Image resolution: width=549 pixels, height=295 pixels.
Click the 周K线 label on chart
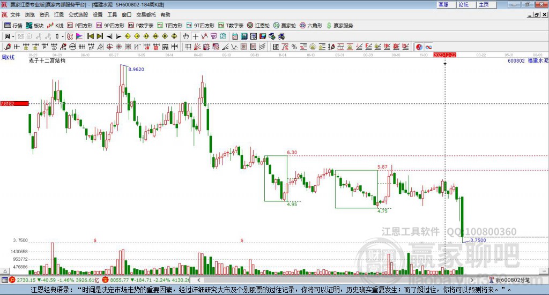tap(8, 57)
